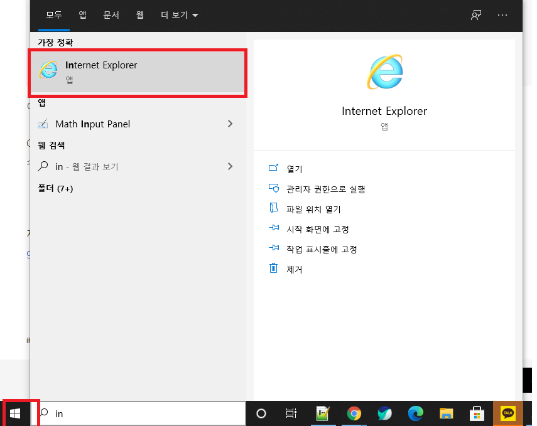The width and height of the screenshot is (537, 426).
Task: Click the web search magnifier icon for 'in'
Action: tap(43, 166)
